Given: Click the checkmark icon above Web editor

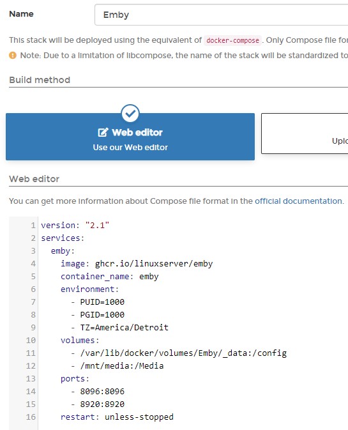Looking at the screenshot, I should pos(130,113).
